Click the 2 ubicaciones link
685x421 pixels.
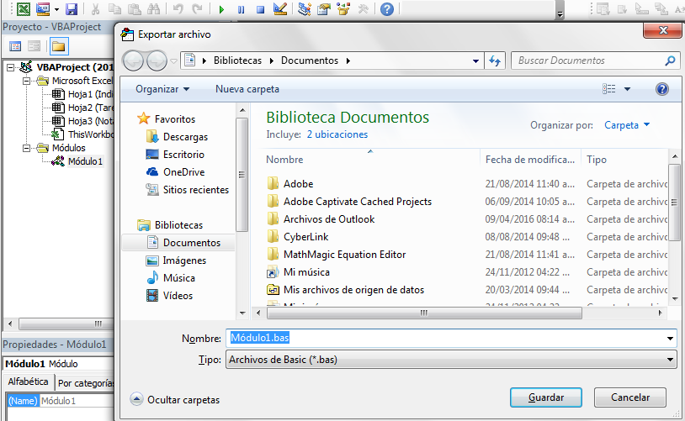pos(337,134)
